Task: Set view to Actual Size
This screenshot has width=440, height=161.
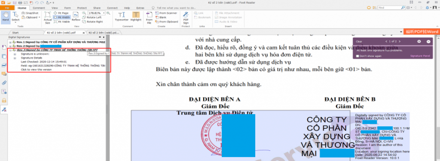Action: (48, 18)
